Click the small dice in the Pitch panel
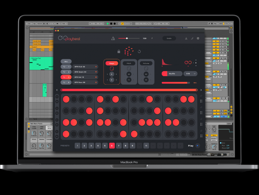 tap(129, 68)
